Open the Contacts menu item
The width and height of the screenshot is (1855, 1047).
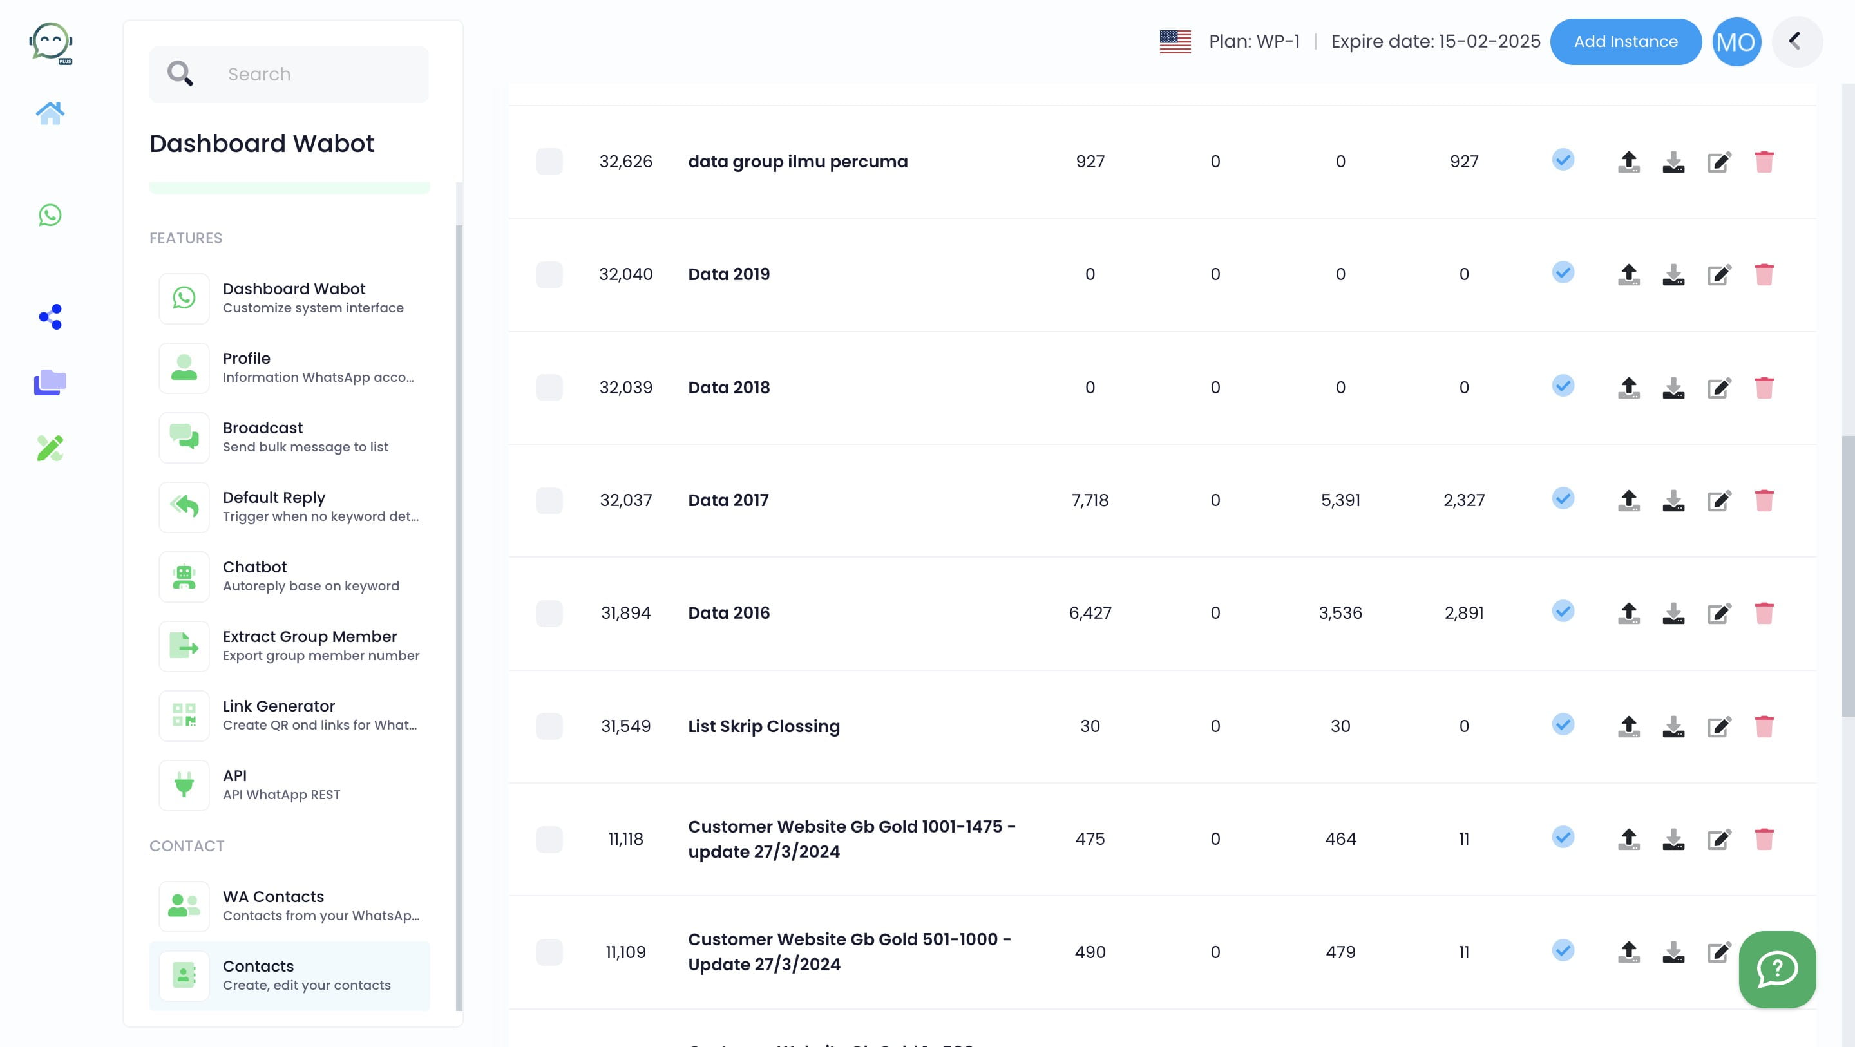[289, 976]
